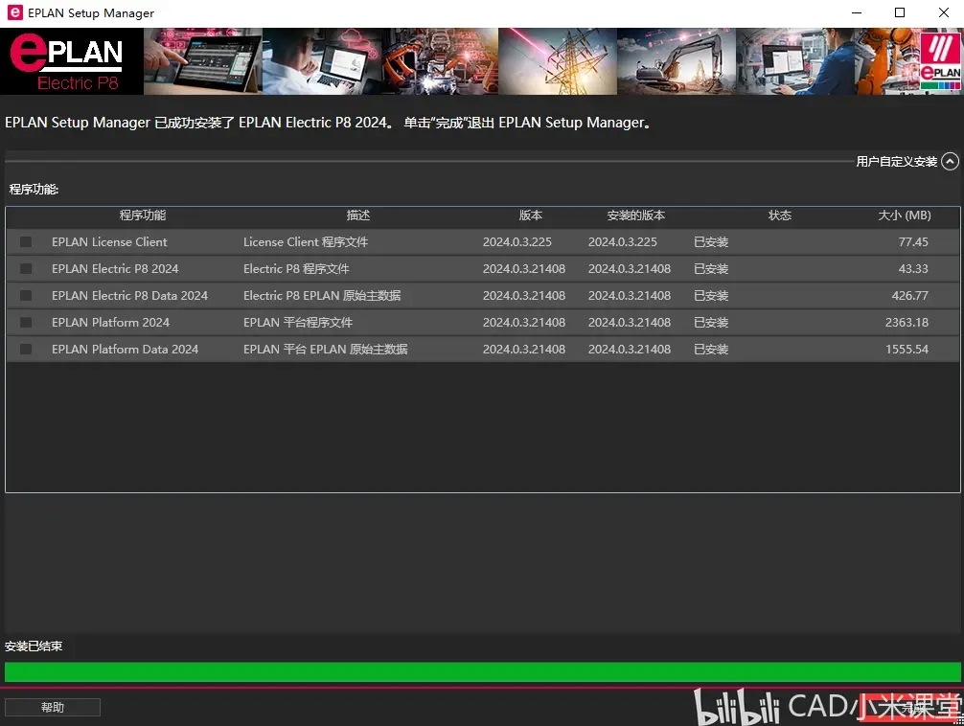Click the 版本 column header
The width and height of the screenshot is (964, 726).
[531, 216]
